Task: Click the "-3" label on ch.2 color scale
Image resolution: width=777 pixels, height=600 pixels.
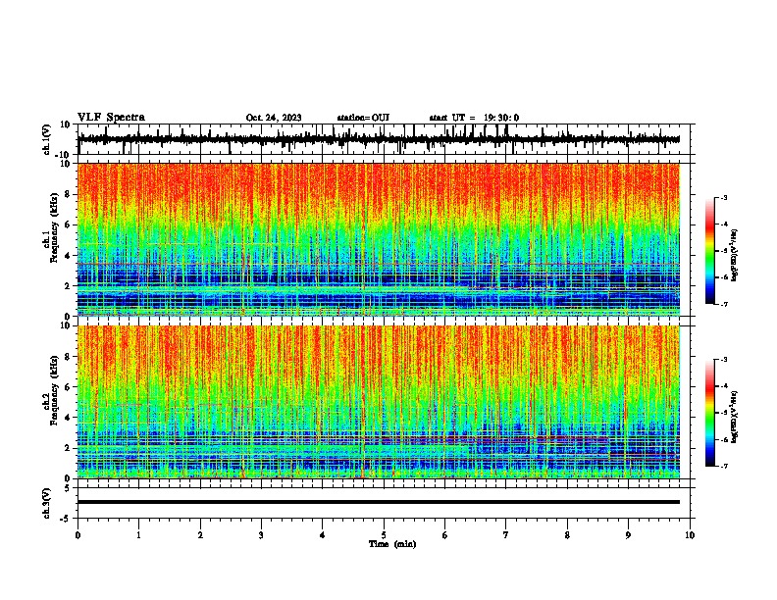Action: click(723, 360)
